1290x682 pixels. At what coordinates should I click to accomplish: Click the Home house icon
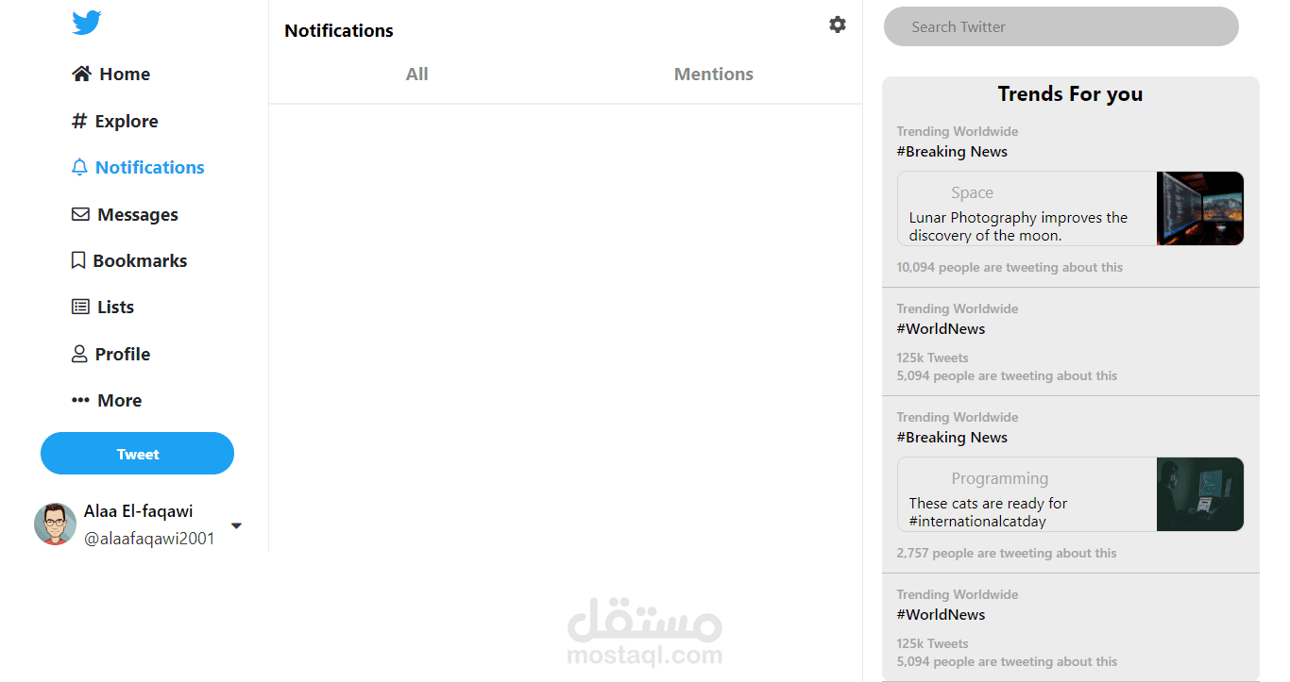(x=82, y=74)
